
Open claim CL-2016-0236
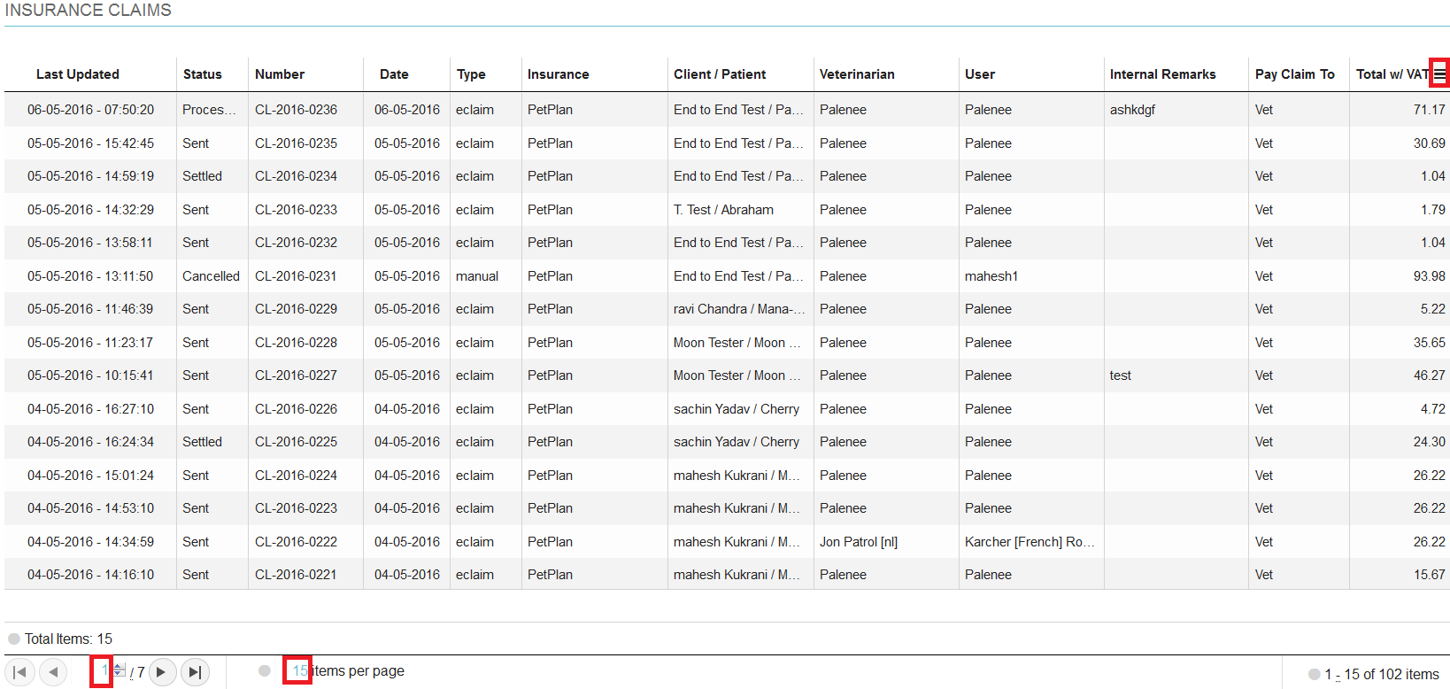point(296,110)
